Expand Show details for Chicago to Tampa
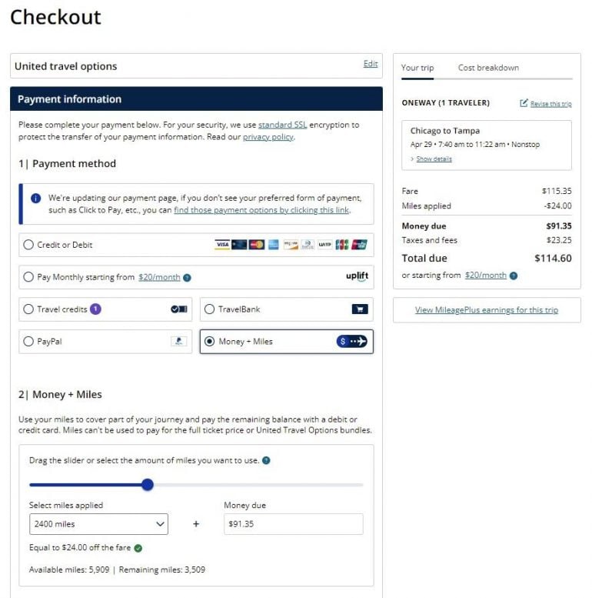 (x=434, y=159)
